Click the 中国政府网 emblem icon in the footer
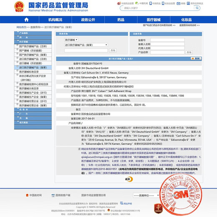The width and height of the screenshot is (217, 217). click(x=27, y=195)
